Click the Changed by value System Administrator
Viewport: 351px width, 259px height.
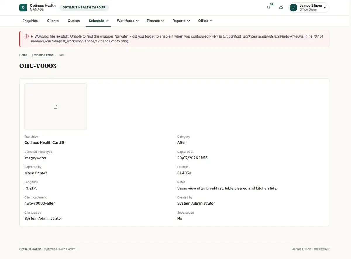tap(43, 219)
